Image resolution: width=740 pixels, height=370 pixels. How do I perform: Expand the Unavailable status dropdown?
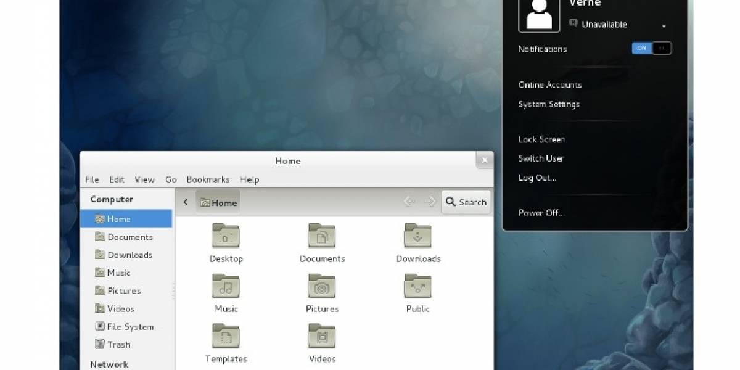point(664,26)
